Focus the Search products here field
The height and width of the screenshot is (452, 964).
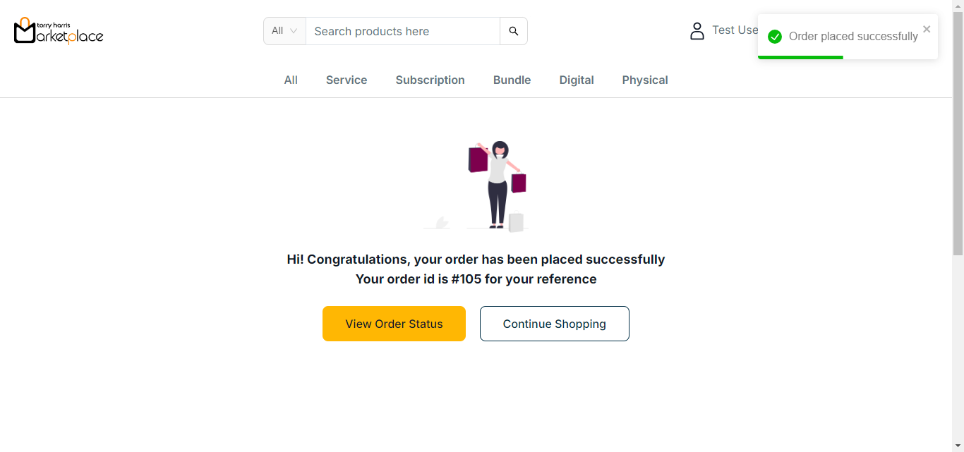[x=402, y=31]
